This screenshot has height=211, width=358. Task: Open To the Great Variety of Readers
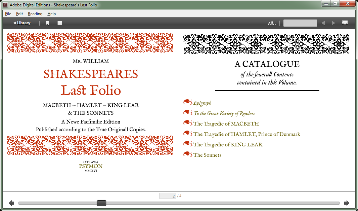224,113
